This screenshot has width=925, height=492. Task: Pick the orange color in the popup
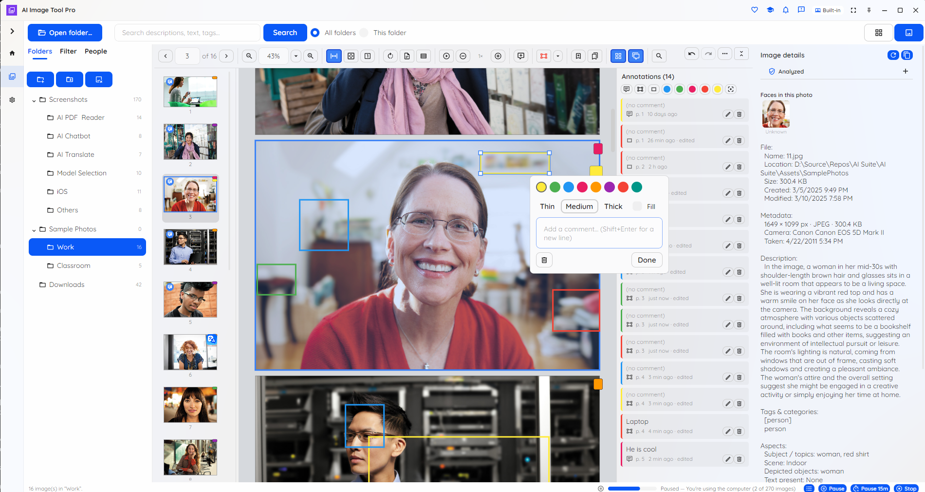(596, 187)
